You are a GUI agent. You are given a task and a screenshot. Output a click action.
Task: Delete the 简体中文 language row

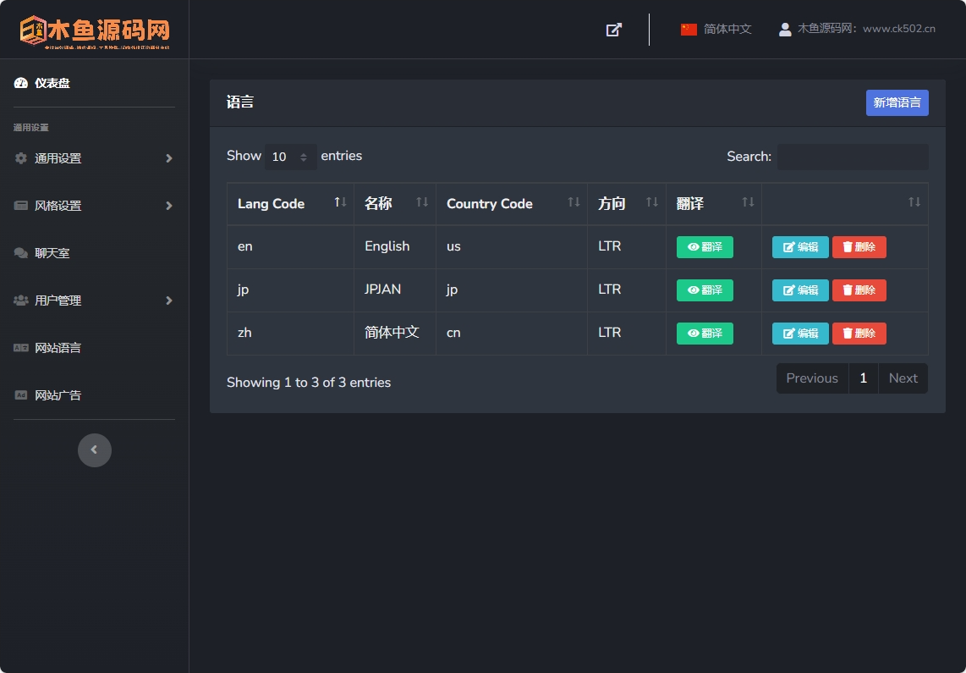tap(859, 334)
